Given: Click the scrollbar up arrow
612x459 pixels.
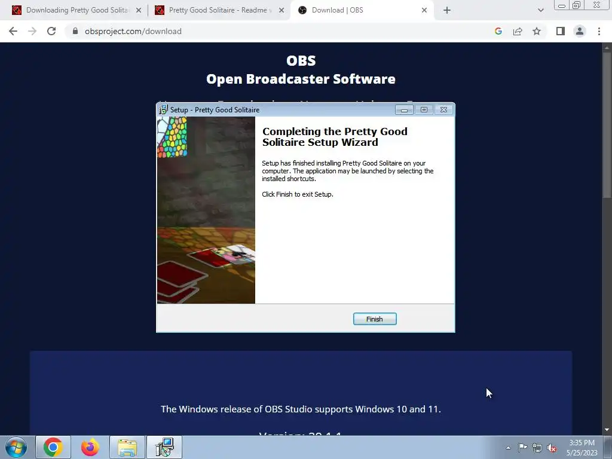Looking at the screenshot, I should click(x=607, y=47).
